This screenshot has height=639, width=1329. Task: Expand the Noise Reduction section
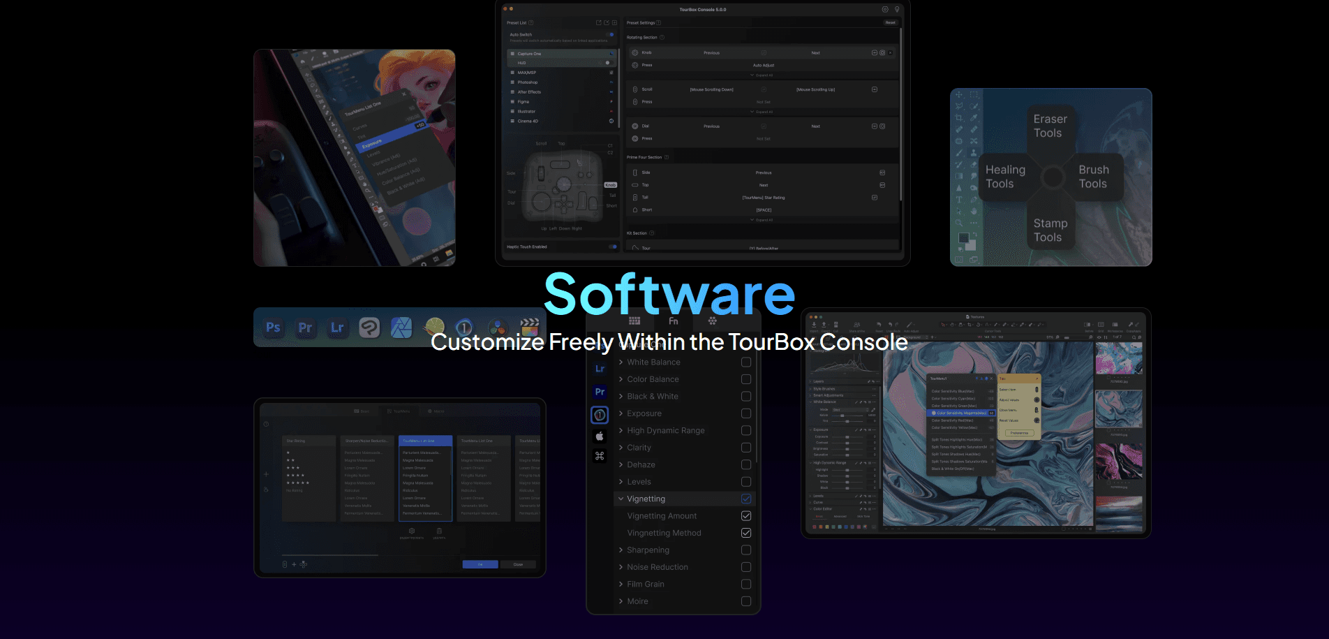(x=621, y=567)
